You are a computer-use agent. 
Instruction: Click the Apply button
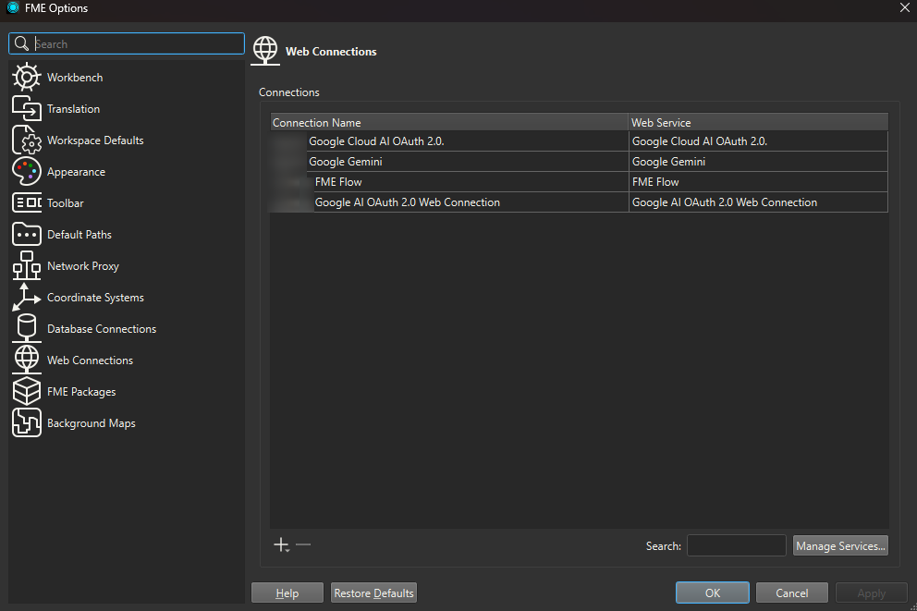click(872, 593)
